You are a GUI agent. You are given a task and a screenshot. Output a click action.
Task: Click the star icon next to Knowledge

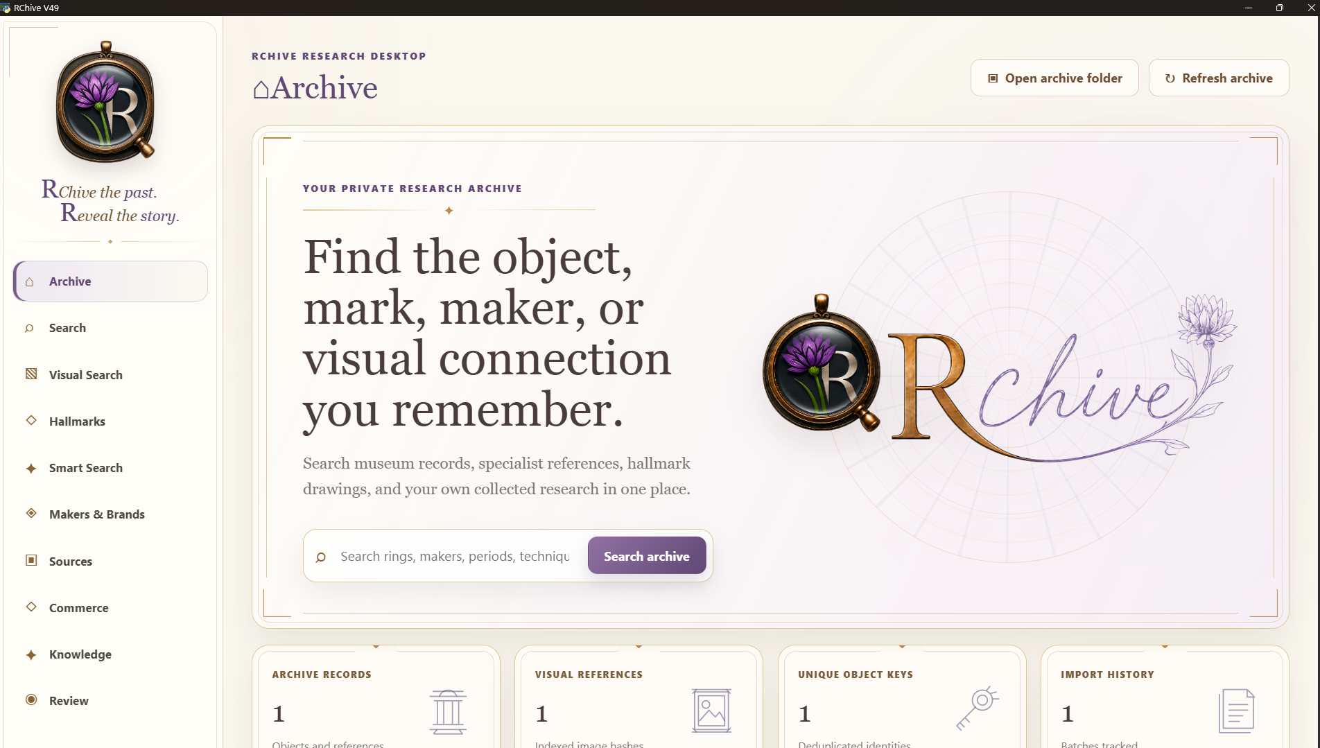pyautogui.click(x=31, y=654)
